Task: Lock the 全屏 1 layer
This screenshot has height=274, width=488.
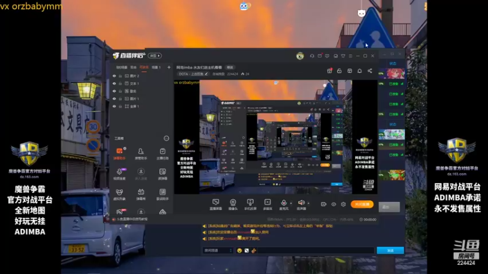Action: (x=120, y=106)
